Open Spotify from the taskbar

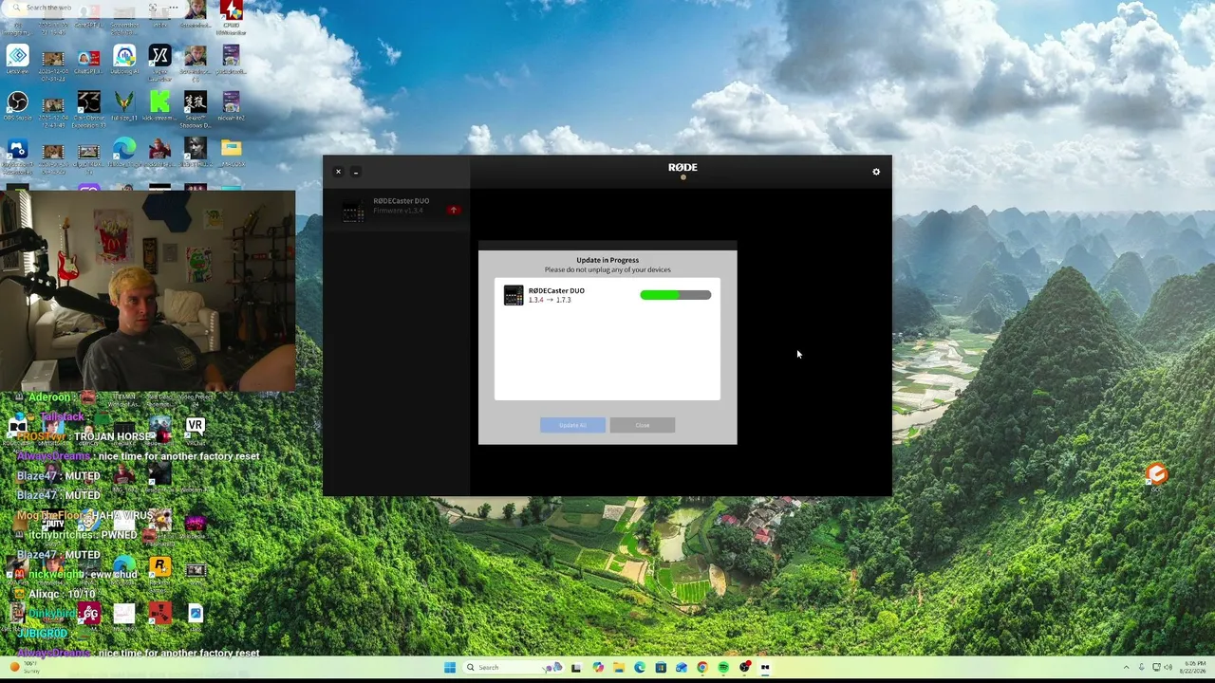pos(723,667)
